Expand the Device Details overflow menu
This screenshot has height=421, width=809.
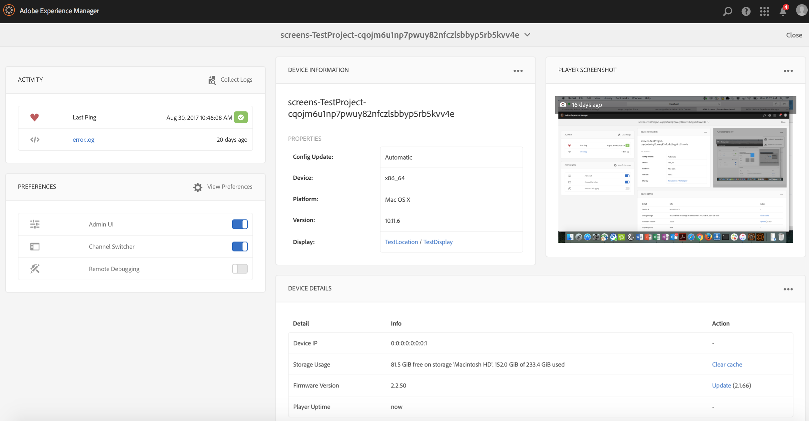click(x=788, y=289)
